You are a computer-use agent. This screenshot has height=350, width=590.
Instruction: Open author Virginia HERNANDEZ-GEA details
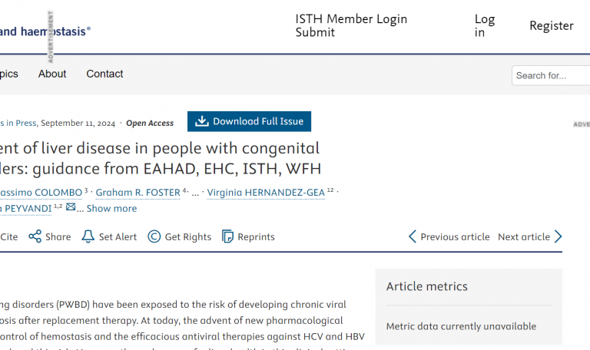coord(266,193)
